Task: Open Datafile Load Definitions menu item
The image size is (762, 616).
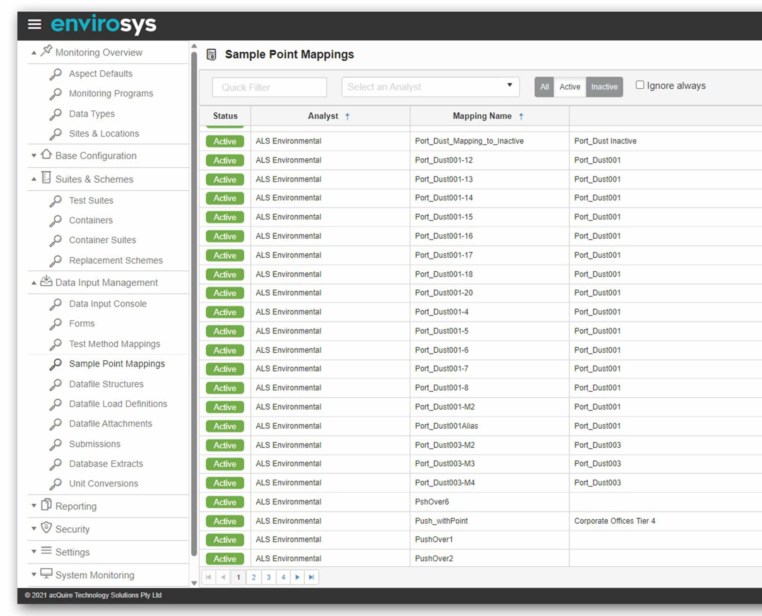Action: [118, 404]
